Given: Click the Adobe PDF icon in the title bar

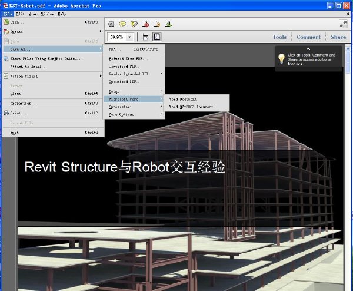Looking at the screenshot, I should click(x=5, y=6).
